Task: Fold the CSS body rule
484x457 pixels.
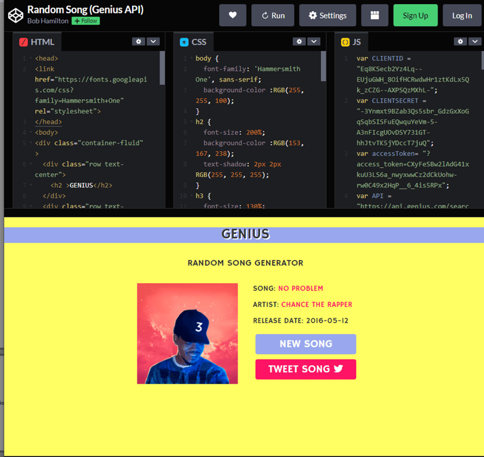Action: 192,58
